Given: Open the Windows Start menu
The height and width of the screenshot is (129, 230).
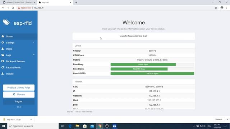Looking at the screenshot, I should [x=4, y=126].
